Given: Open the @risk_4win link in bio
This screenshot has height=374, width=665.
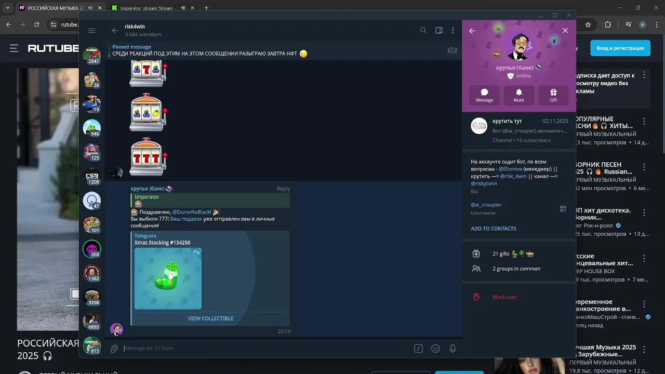Looking at the screenshot, I should tap(513, 176).
